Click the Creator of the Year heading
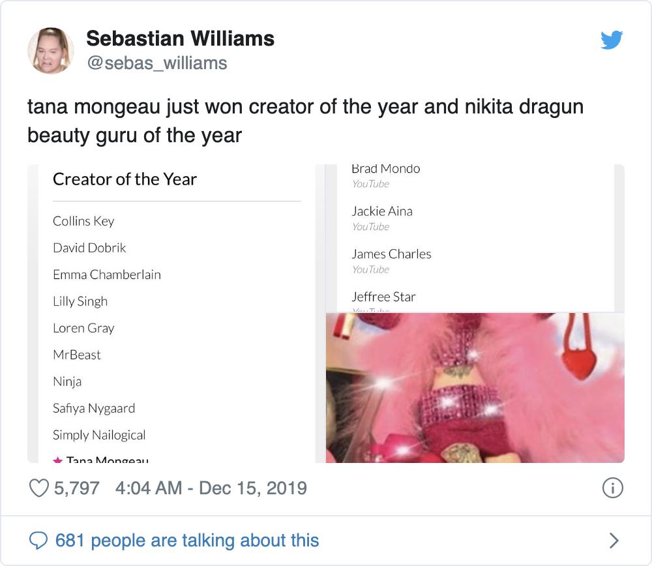 [x=125, y=179]
